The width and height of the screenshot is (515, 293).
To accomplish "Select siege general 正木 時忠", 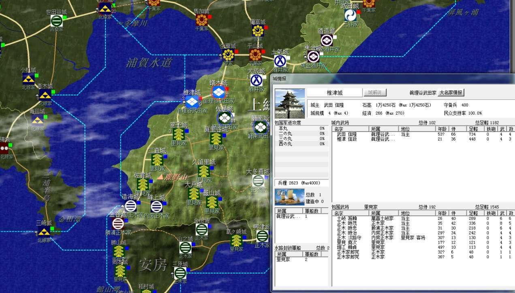I will click(423, 228).
